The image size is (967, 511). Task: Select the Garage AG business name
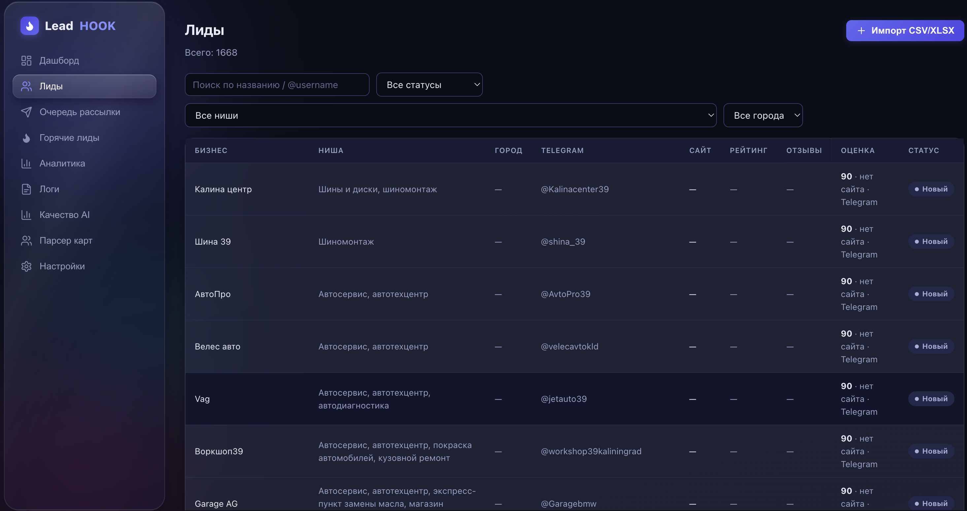tap(216, 504)
